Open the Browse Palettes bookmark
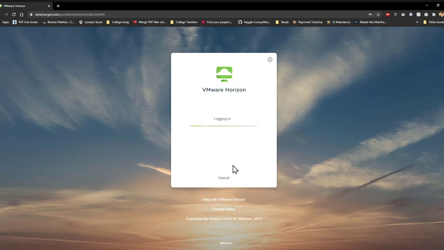The width and height of the screenshot is (444, 250). pos(58,22)
